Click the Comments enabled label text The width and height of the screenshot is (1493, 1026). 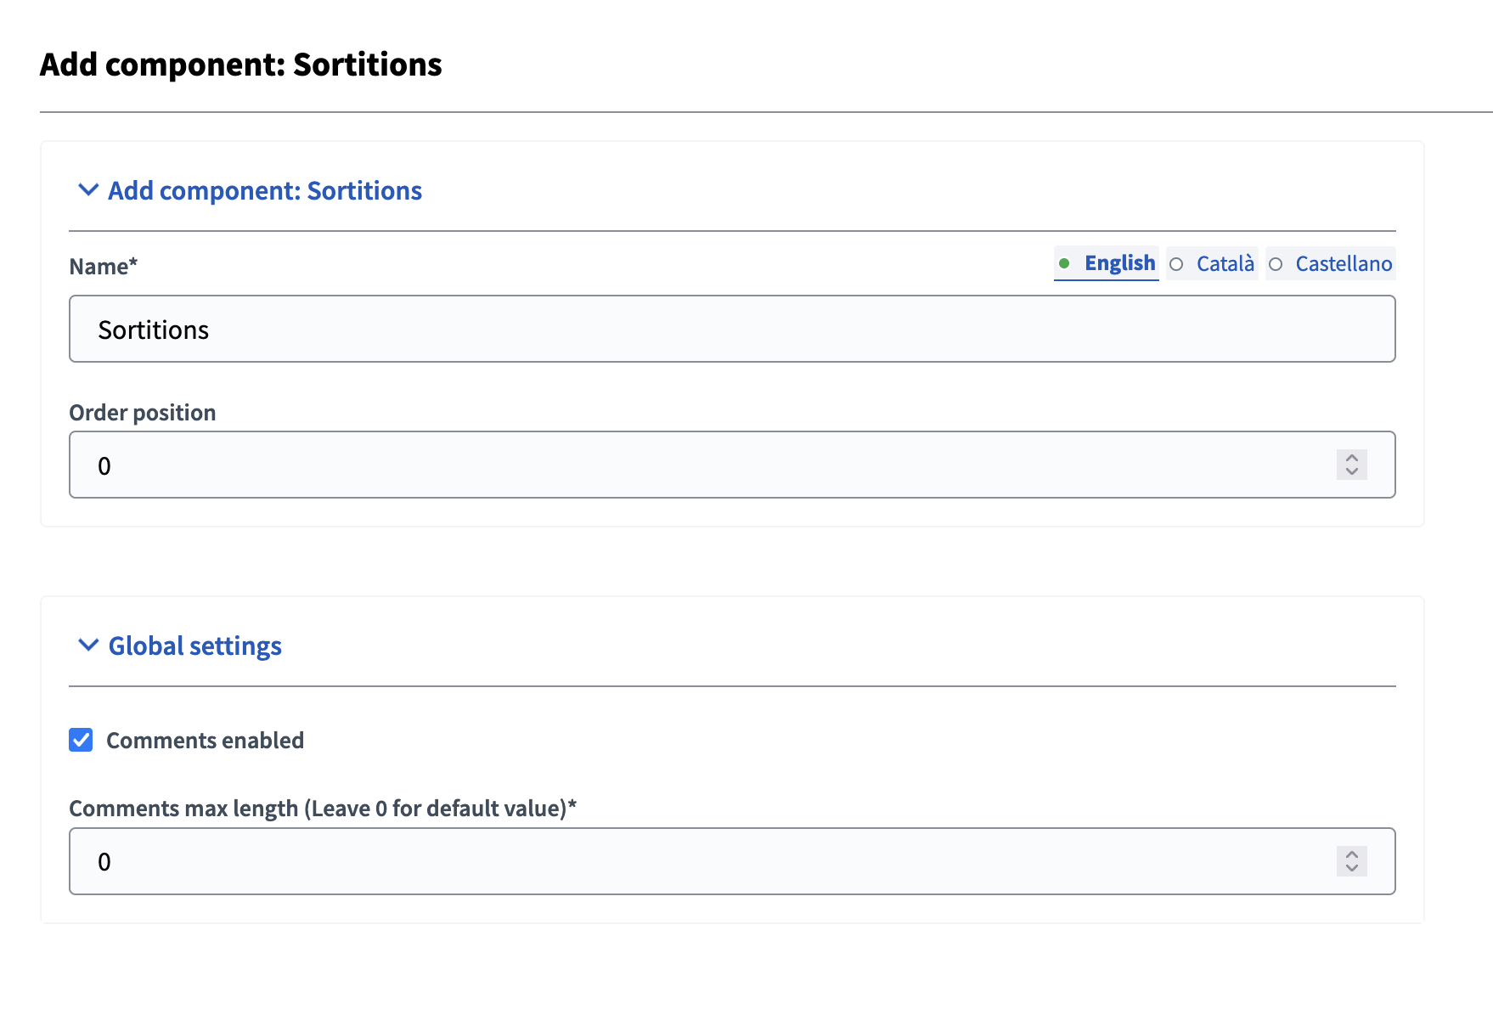(204, 740)
